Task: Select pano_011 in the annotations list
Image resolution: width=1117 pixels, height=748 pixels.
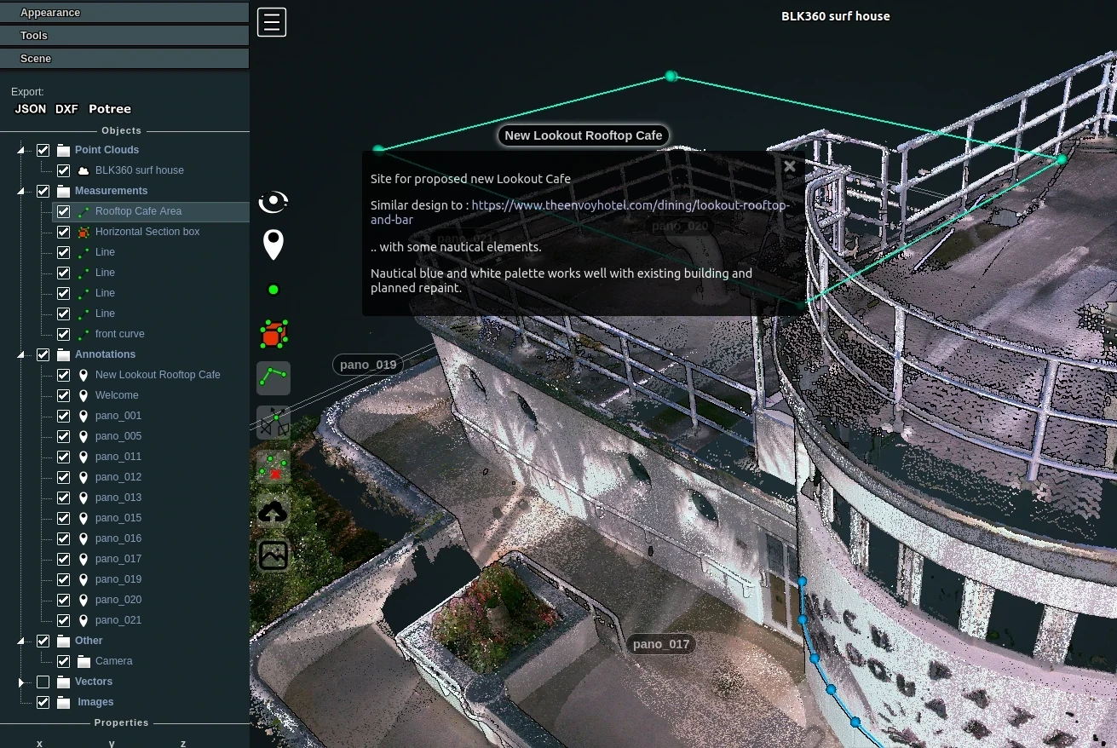Action: pyautogui.click(x=118, y=457)
